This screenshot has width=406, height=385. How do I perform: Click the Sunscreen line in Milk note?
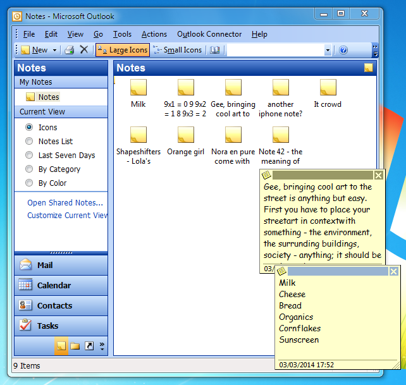298,339
